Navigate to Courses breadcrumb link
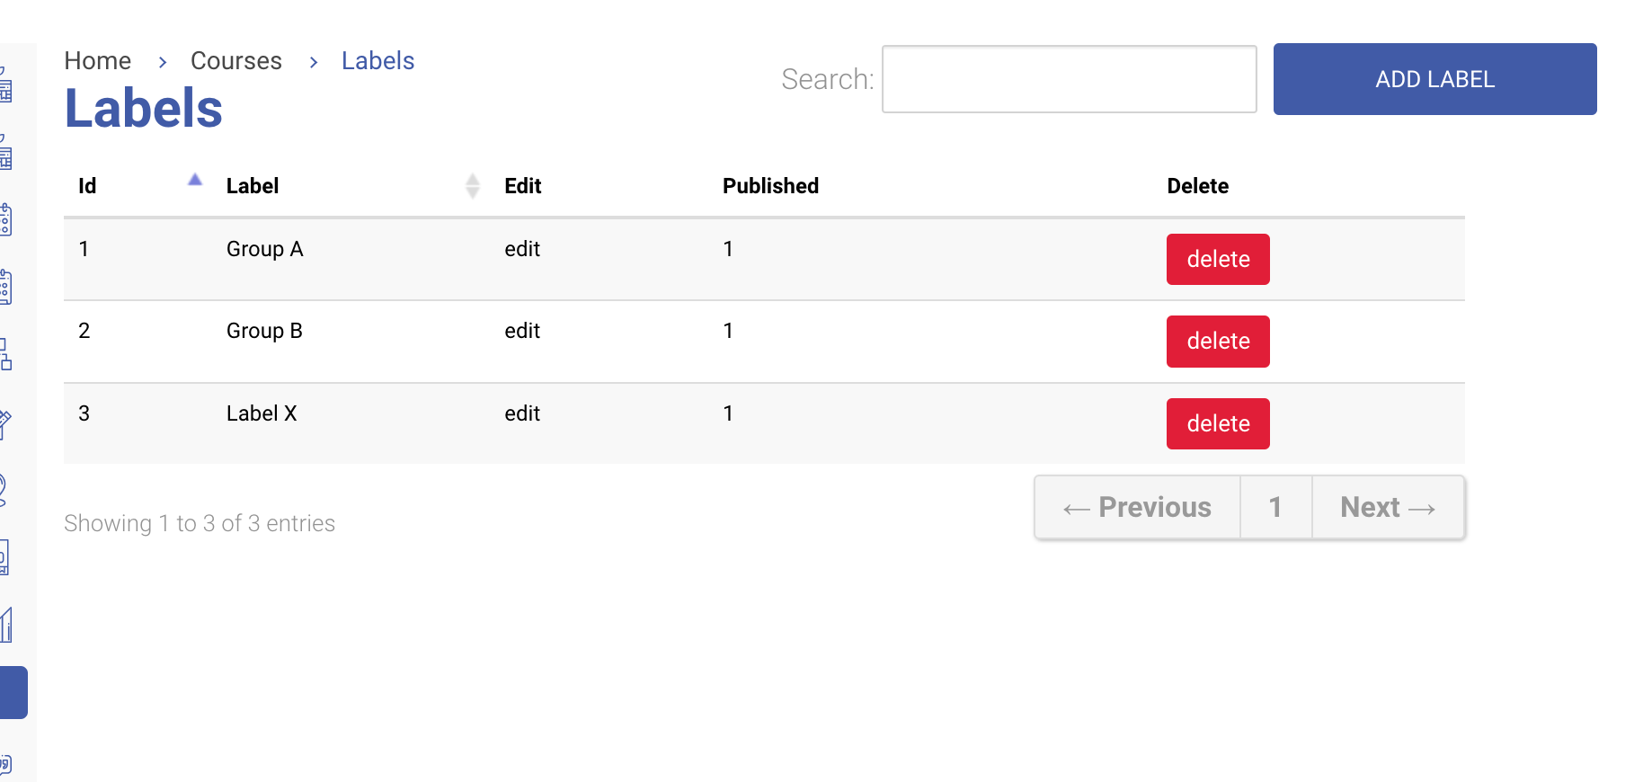1652x782 pixels. click(x=236, y=61)
